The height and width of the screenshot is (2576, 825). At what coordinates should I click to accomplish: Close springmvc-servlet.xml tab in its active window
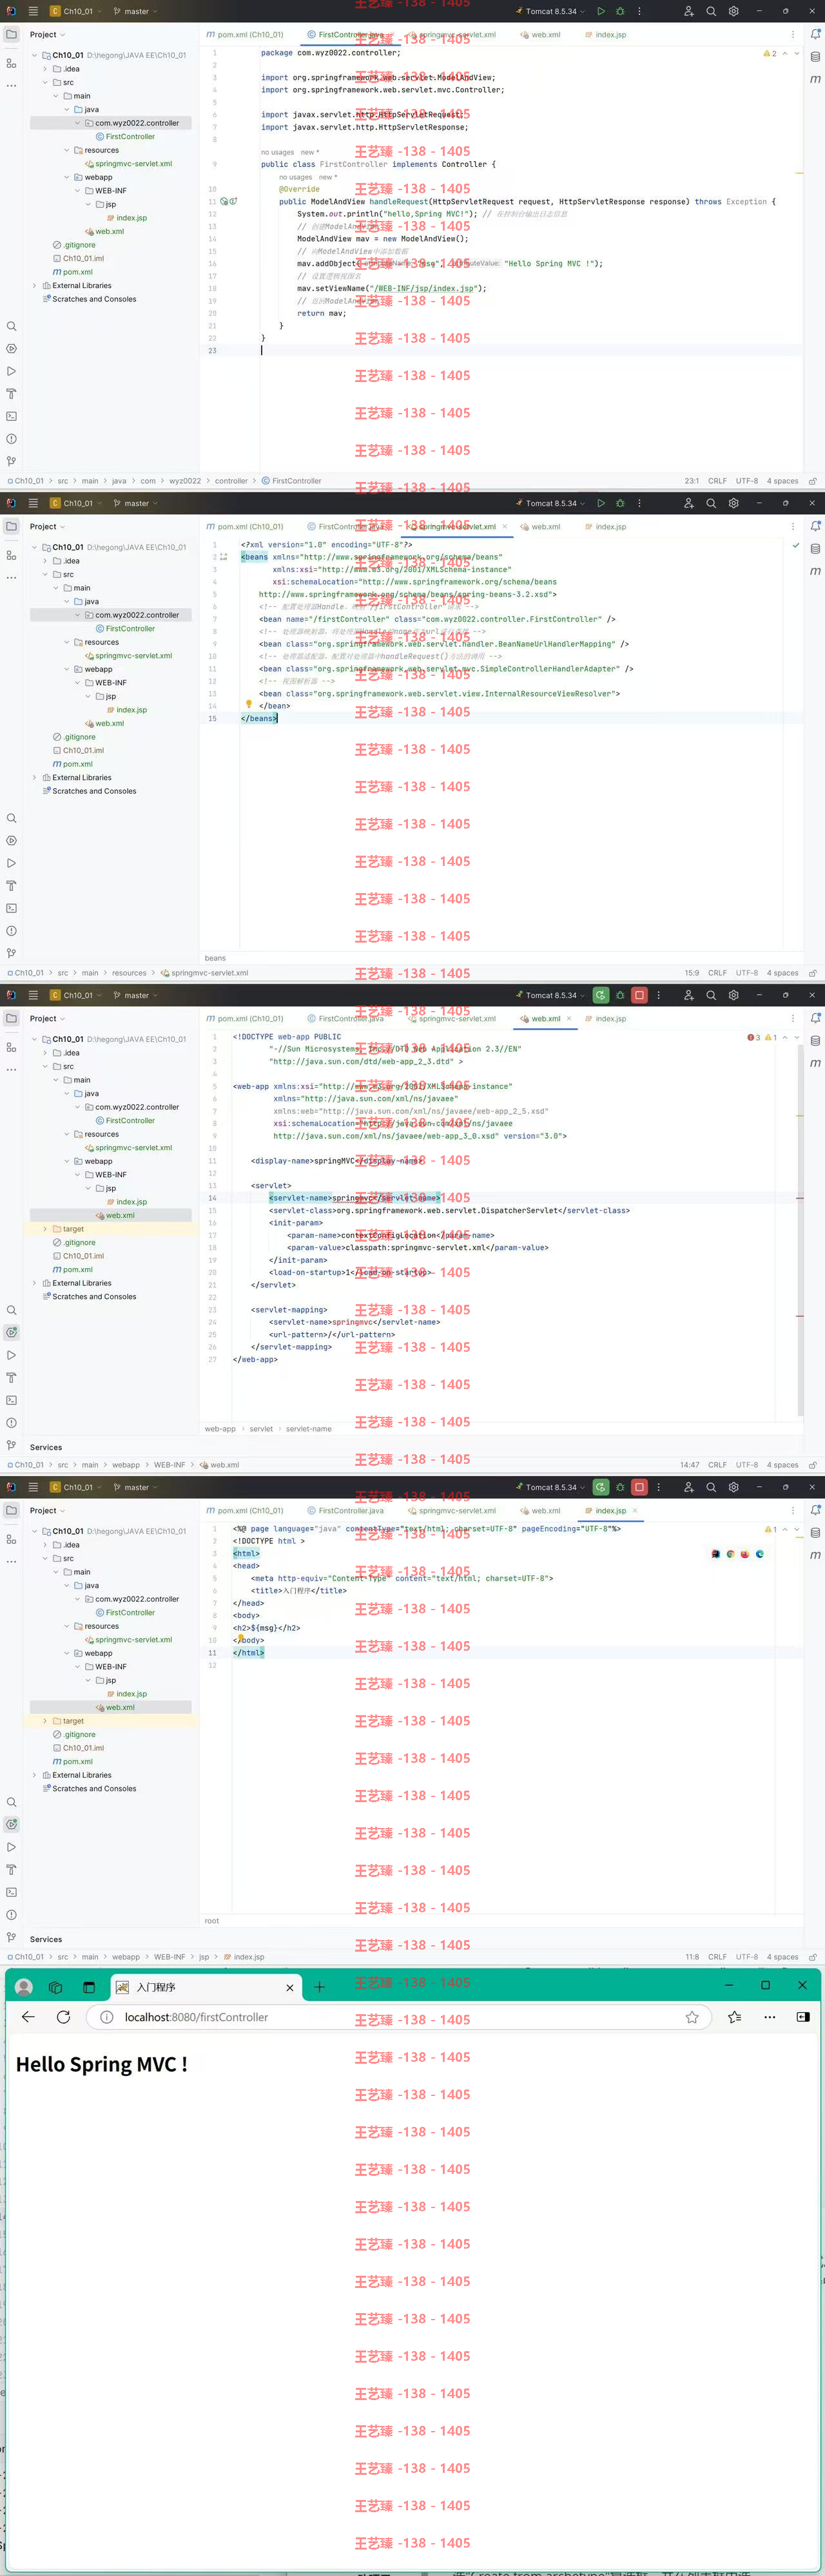[x=505, y=526]
